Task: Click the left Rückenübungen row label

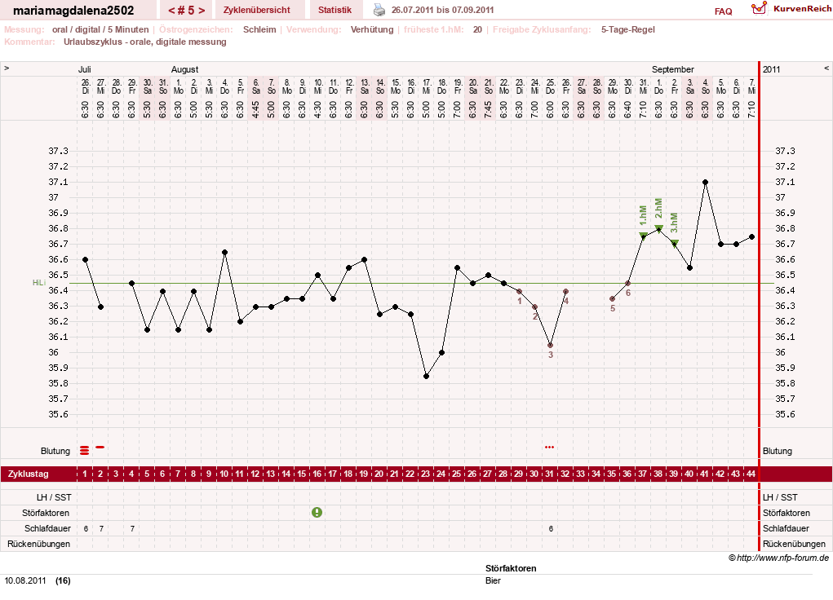Action: (39, 544)
